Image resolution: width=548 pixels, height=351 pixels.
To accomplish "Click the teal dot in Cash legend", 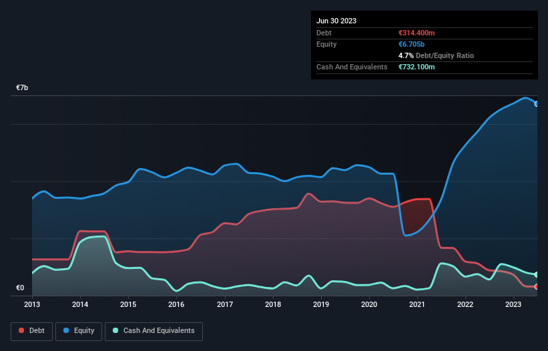I will [x=115, y=330].
